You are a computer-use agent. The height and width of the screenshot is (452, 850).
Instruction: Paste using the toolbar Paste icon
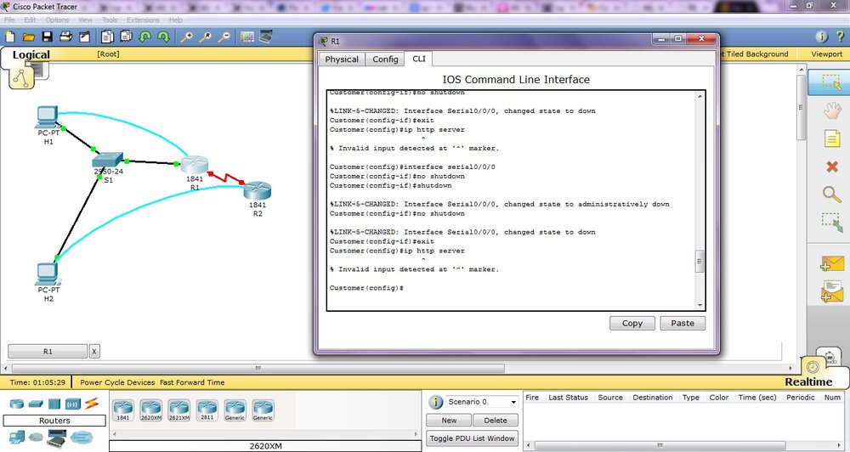127,37
